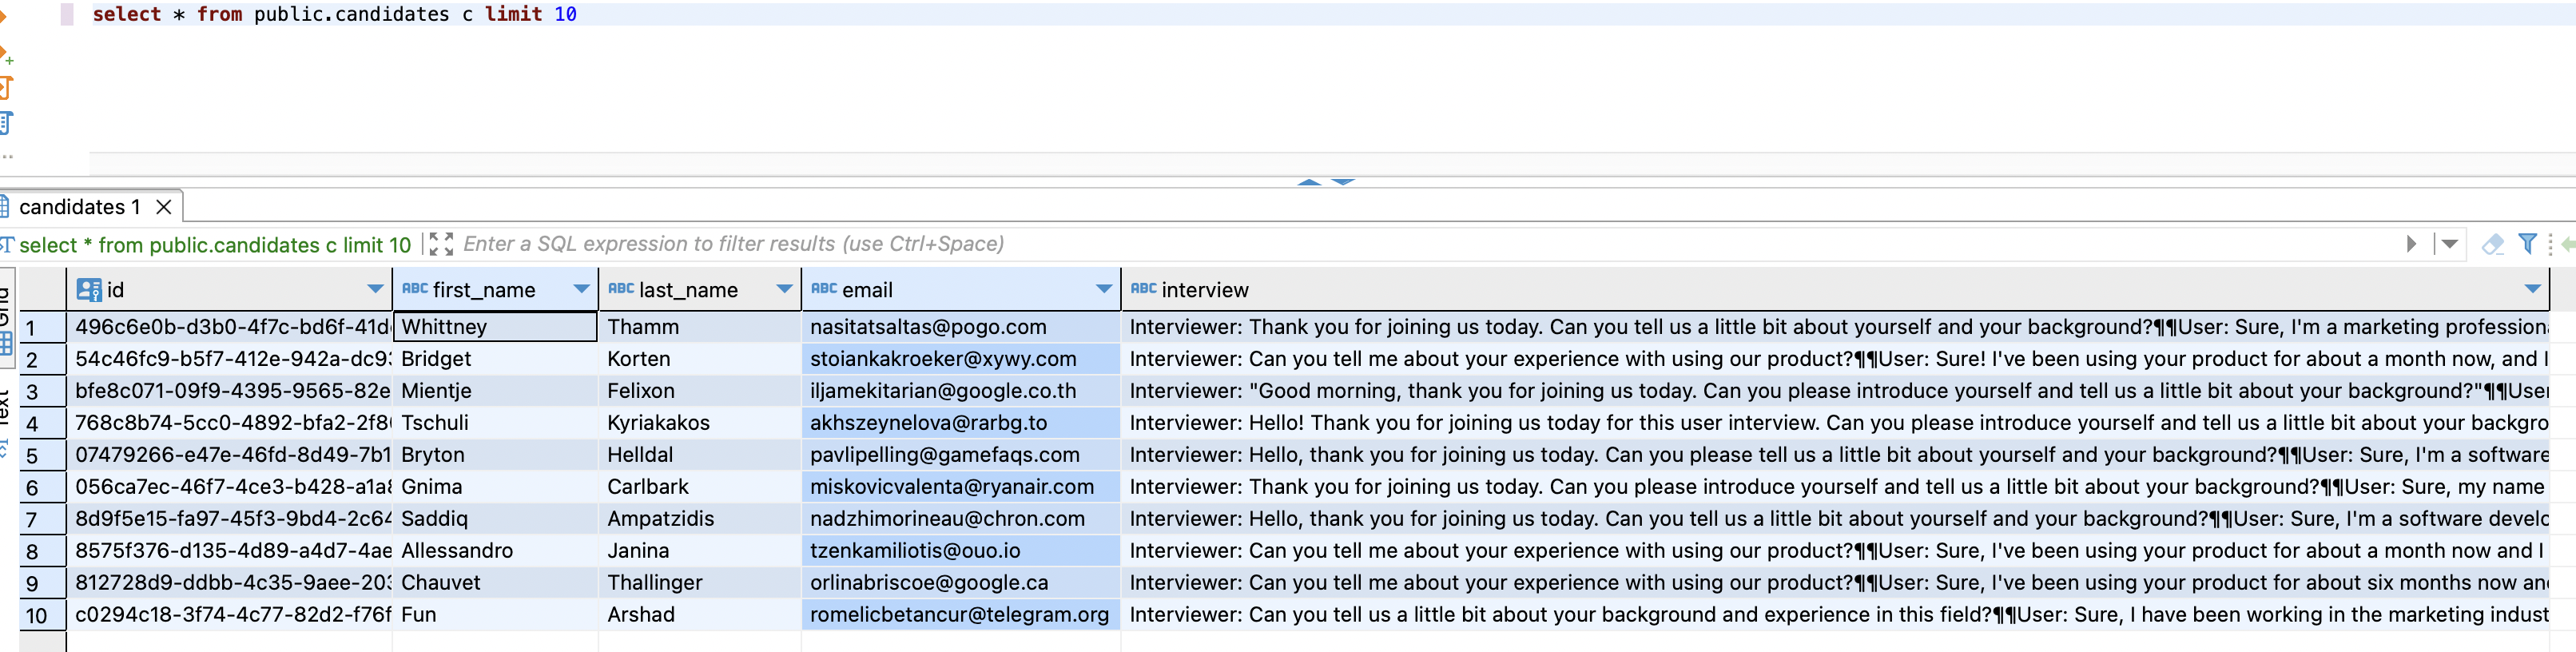
Task: Click the execute in new tab icon
Action: (x=5, y=54)
